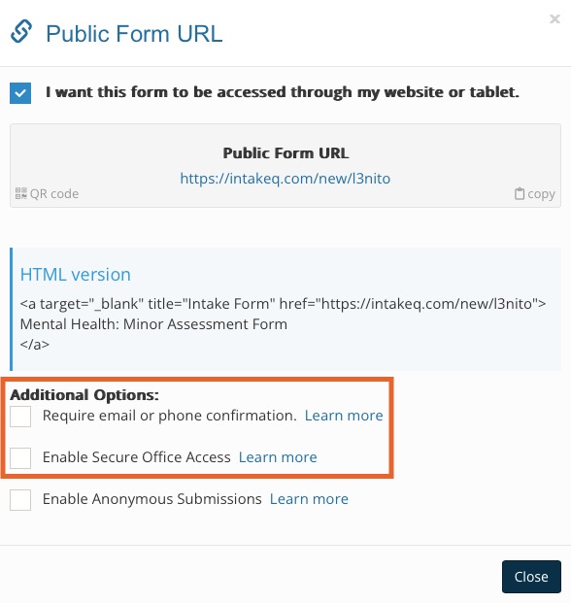This screenshot has height=603, width=571.
Task: Click the 'Enable Anonymous Submissions' label text
Action: (151, 499)
